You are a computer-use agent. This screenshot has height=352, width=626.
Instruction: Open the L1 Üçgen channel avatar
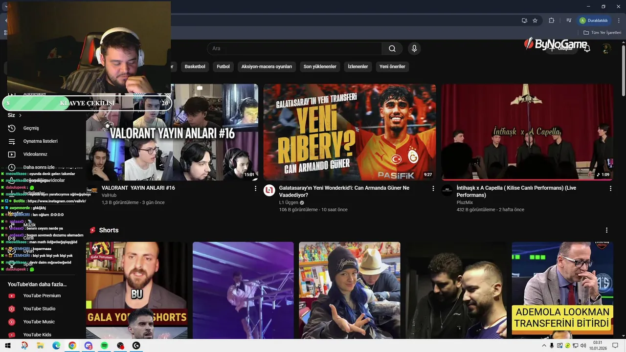click(269, 190)
